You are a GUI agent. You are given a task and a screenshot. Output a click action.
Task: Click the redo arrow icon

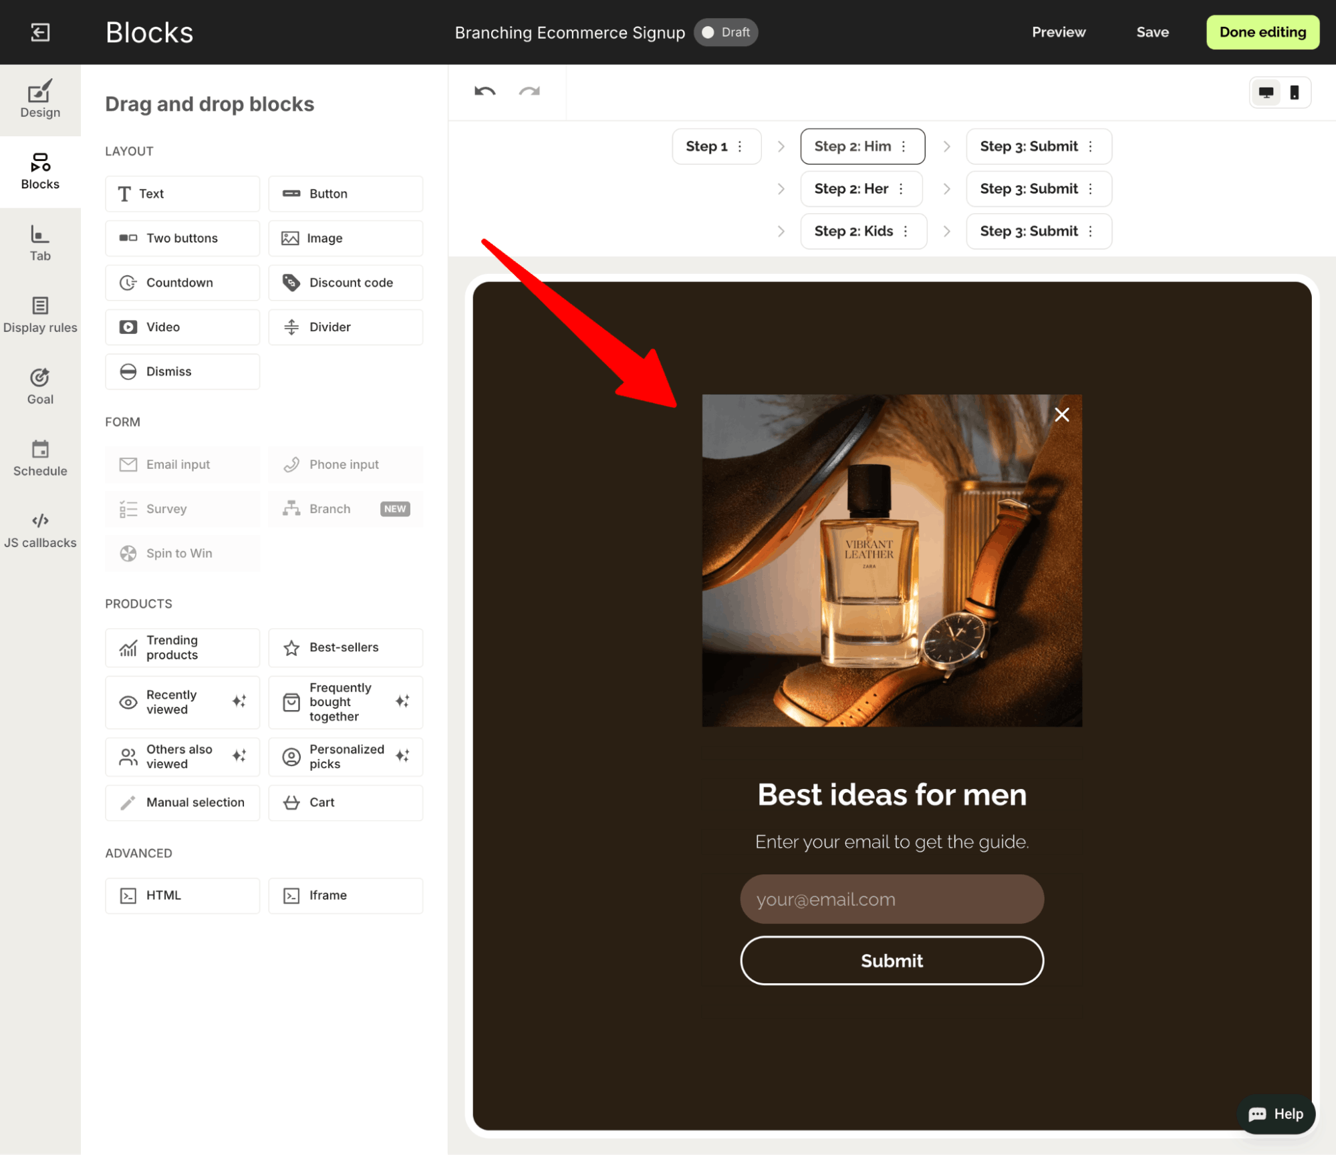tap(529, 92)
